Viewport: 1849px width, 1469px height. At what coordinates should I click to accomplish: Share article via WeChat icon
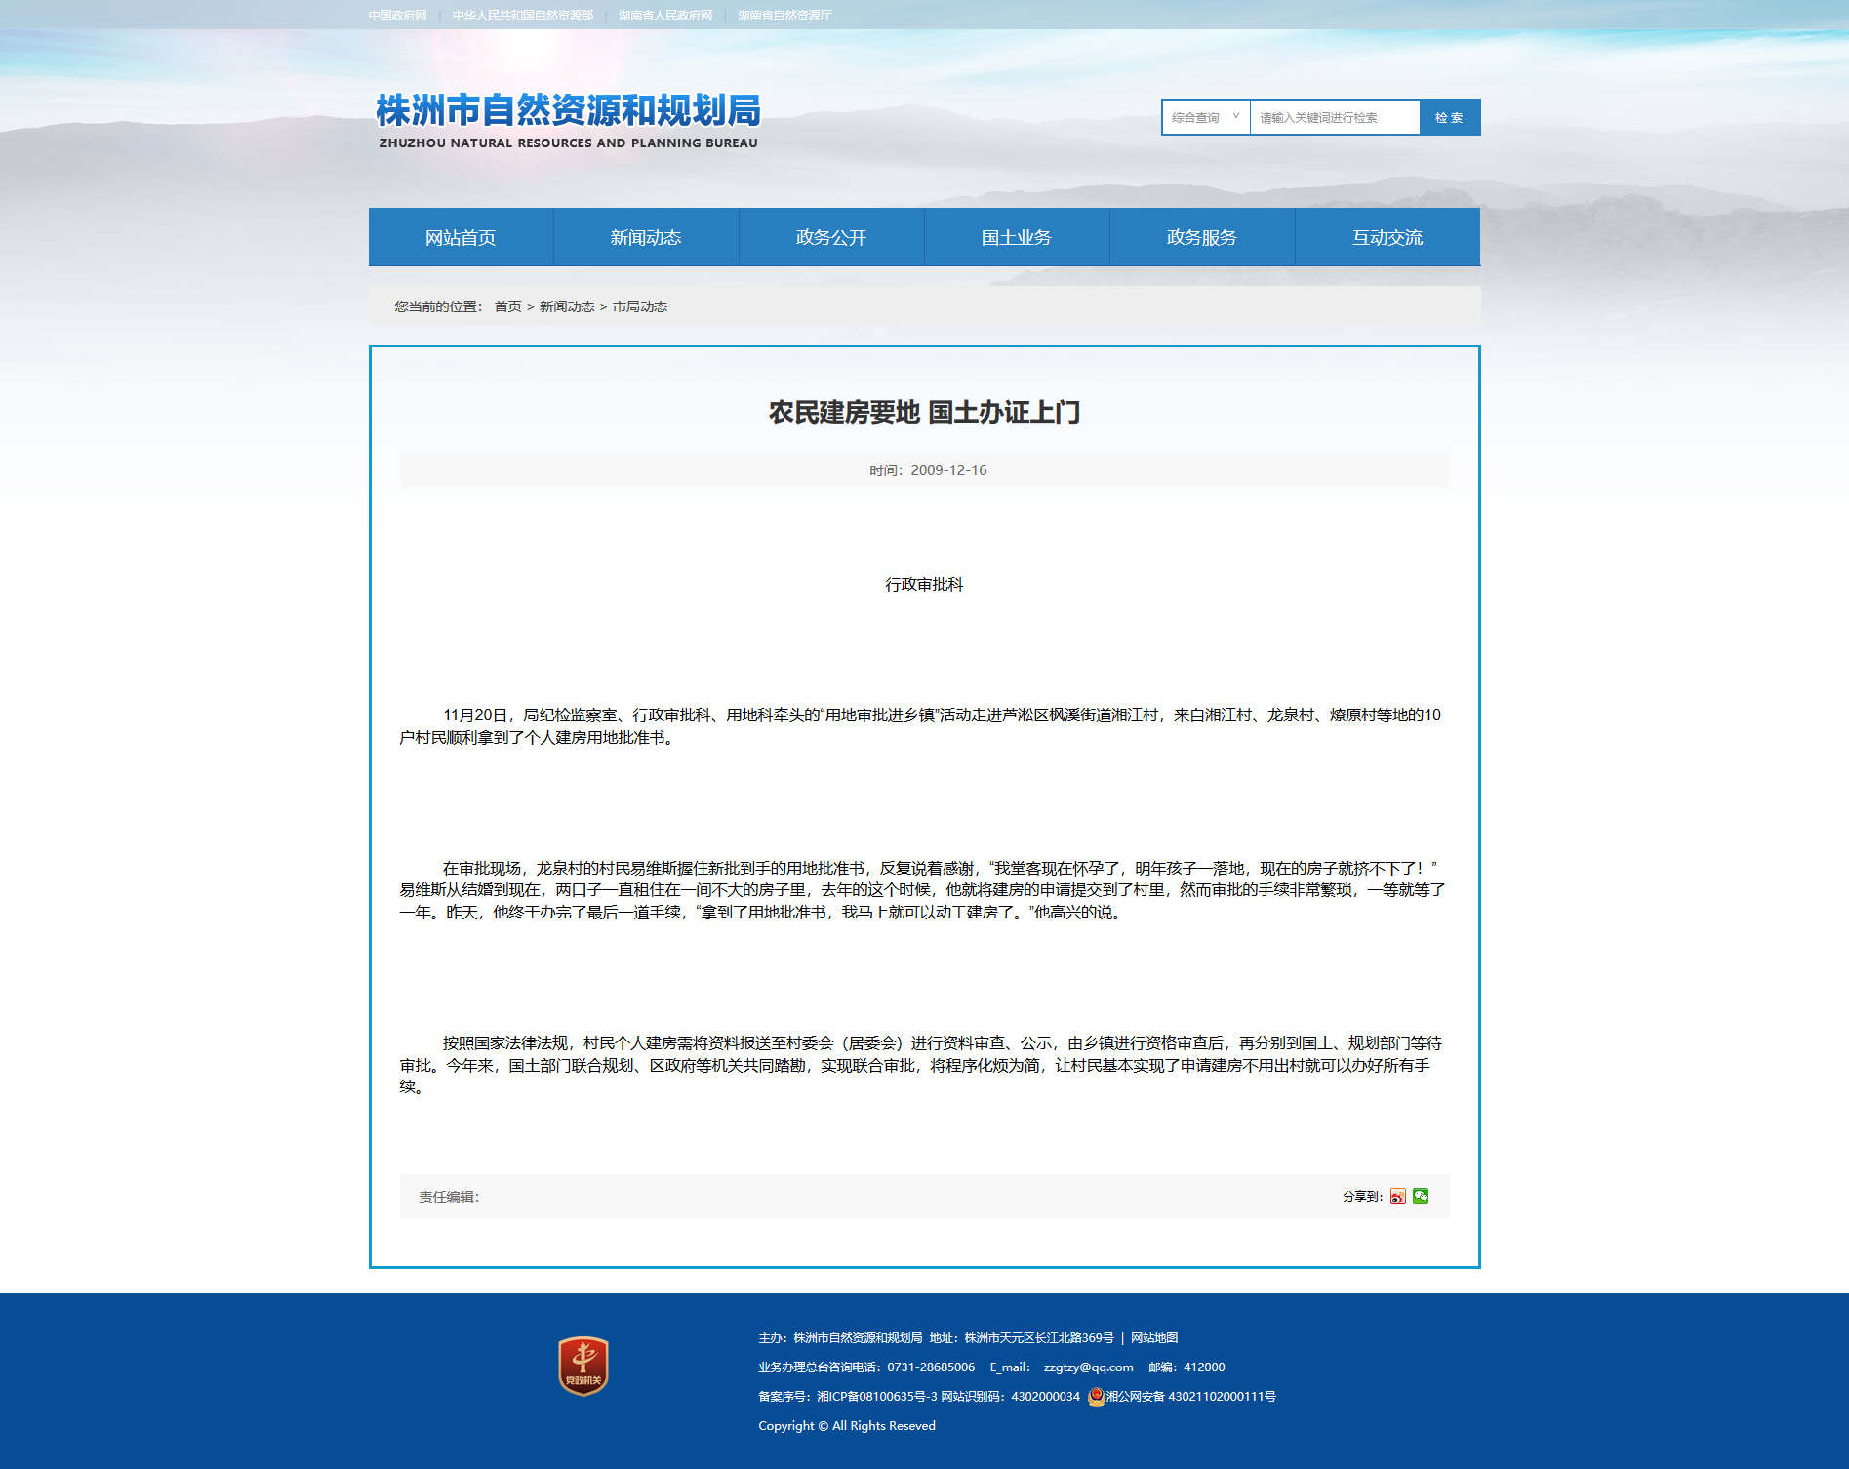tap(1421, 1196)
